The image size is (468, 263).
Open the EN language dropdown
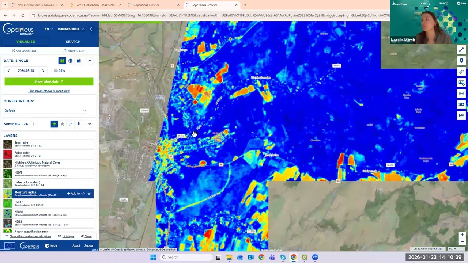click(49, 29)
